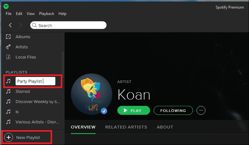Switch to the About tab
Viewport: 249px width, 145px height.
165,127
